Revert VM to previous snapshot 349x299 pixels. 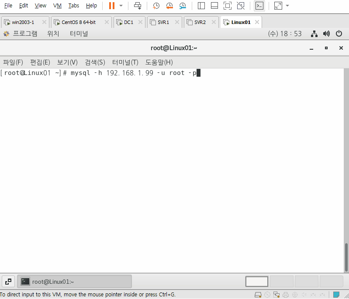[169, 6]
